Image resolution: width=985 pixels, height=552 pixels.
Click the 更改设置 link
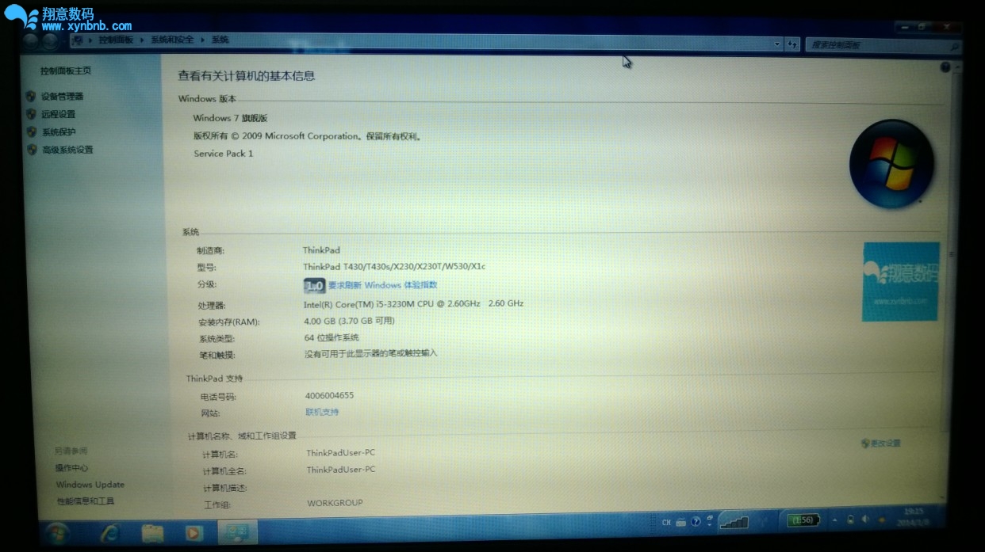(x=885, y=444)
